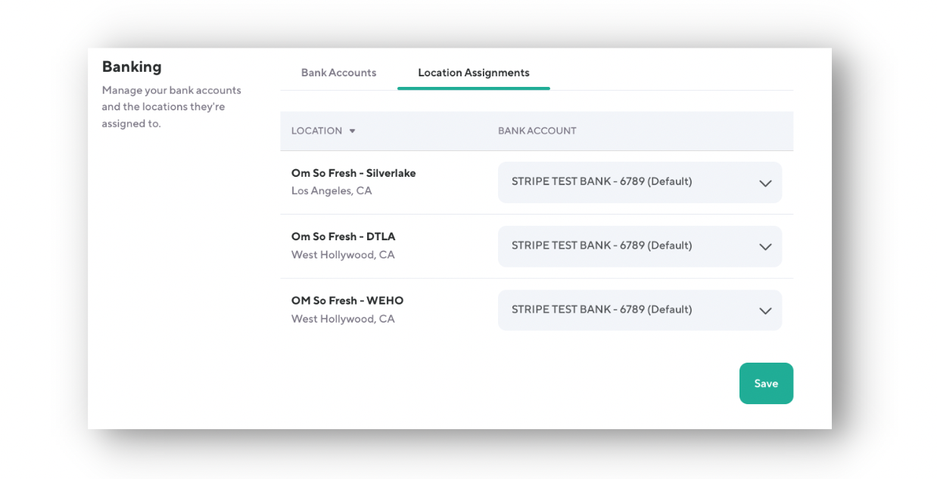Click the LOCATION column header label
The width and height of the screenshot is (937, 479).
click(x=316, y=131)
